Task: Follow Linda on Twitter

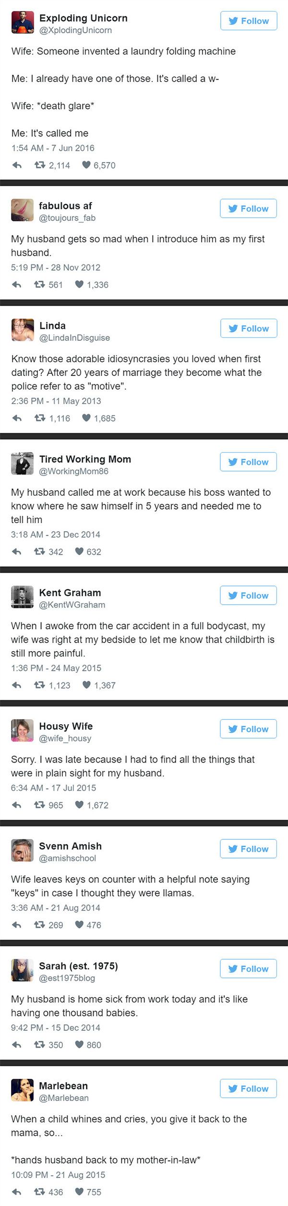Action: coord(249,328)
